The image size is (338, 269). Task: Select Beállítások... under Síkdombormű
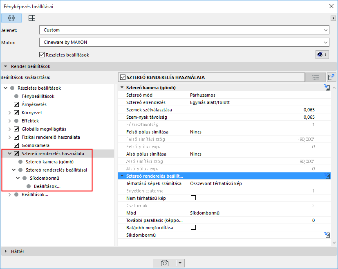coord(47,187)
